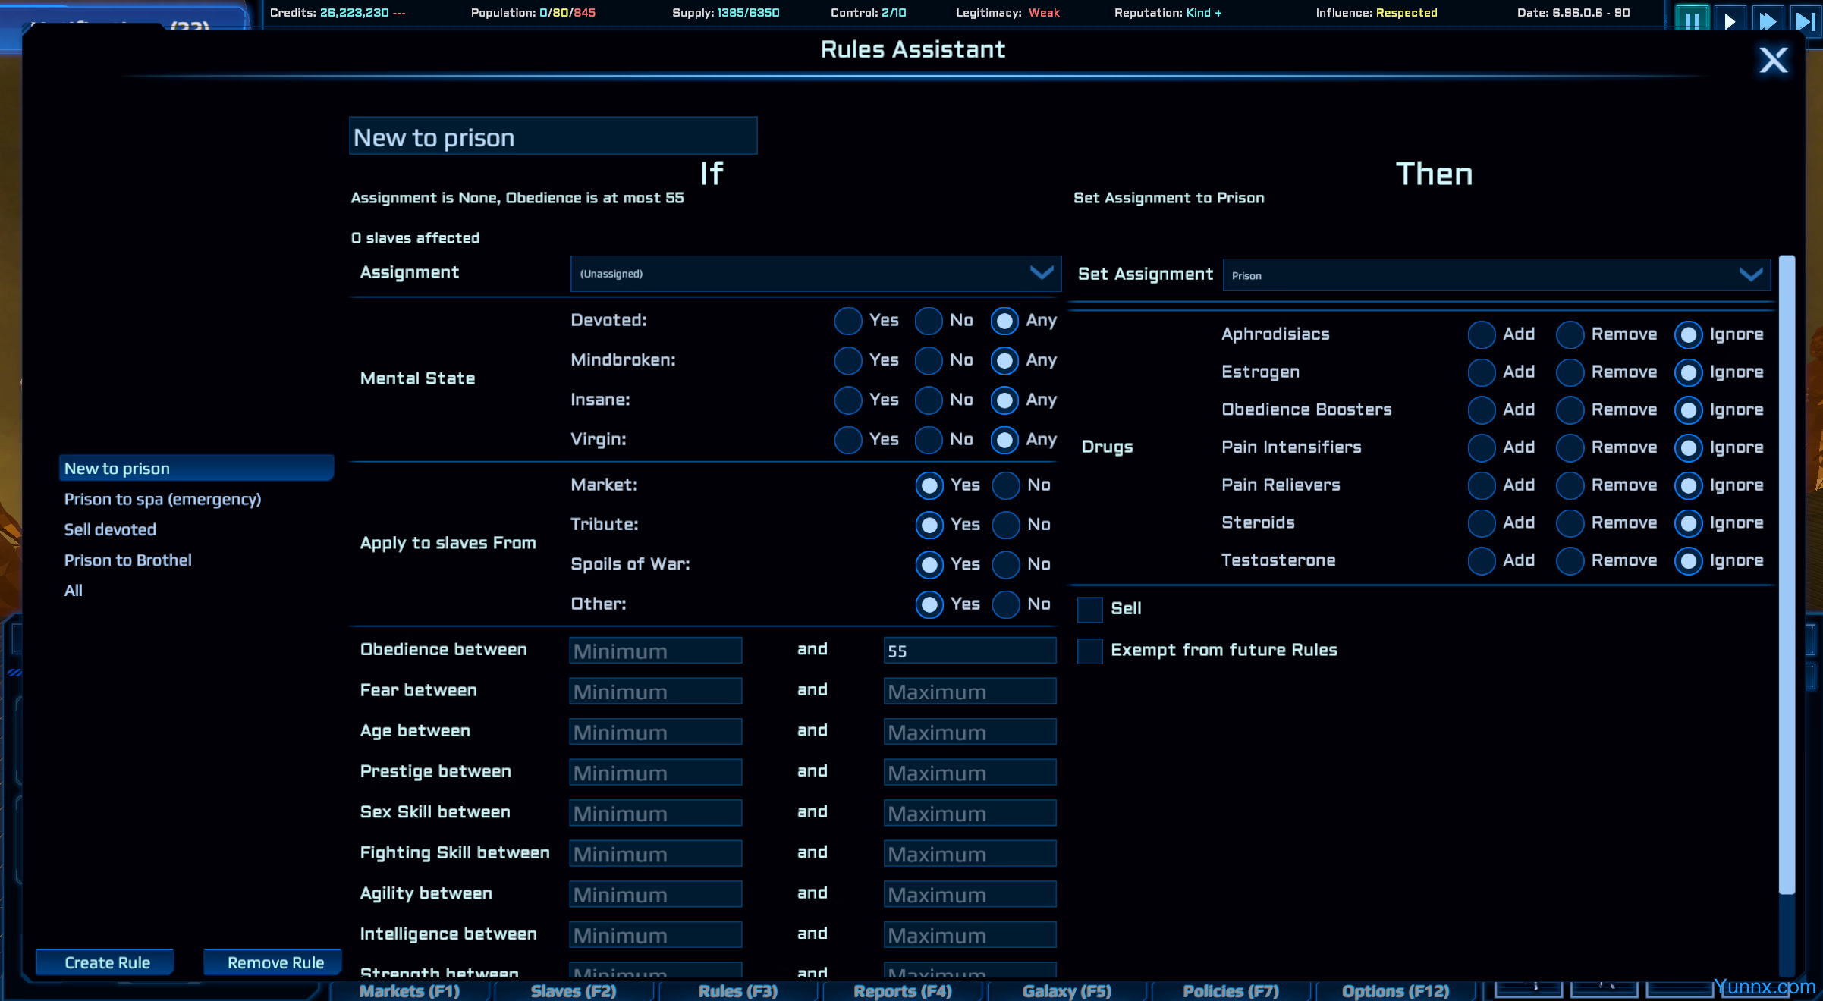Open the Slaves (F2) tab
This screenshot has height=1001, width=1823.
(573, 990)
